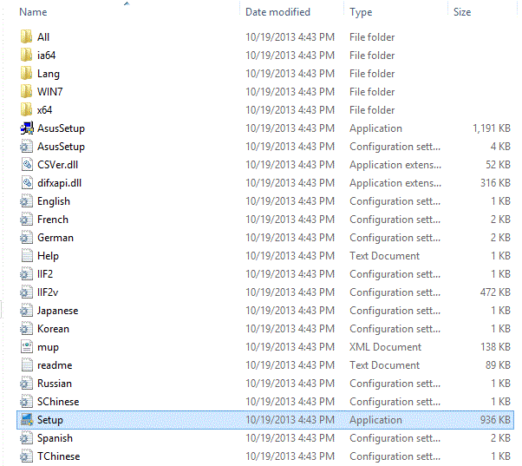The width and height of the screenshot is (522, 466).
Task: Select the 'Help' file name
Action: click(x=48, y=256)
